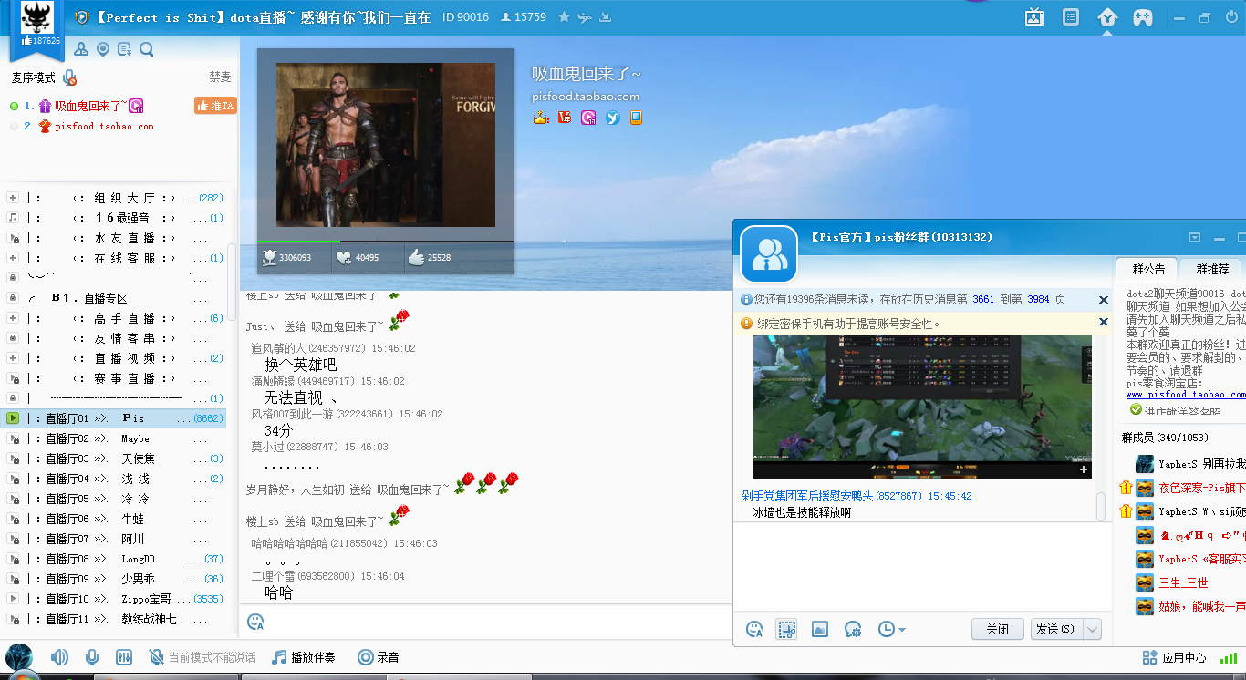
Task: Click the green progress bar under video
Action: pos(299,242)
